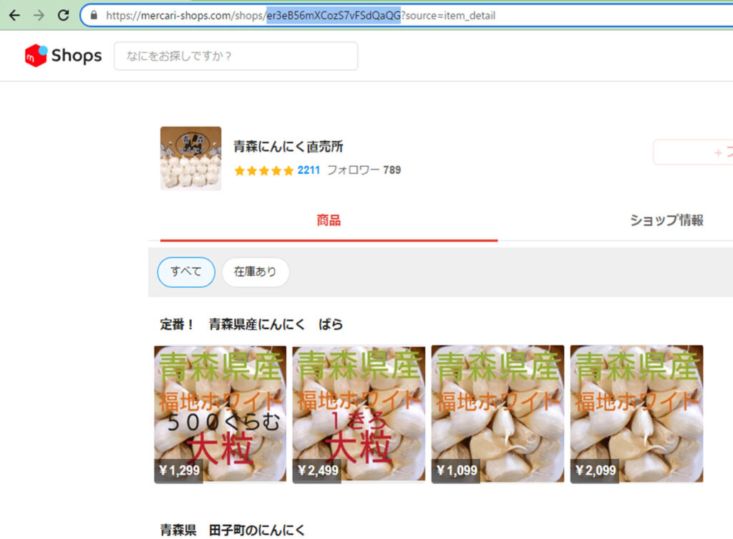Viewport: 733px width, 539px height.
Task: Switch to the ショップ情報 tab
Action: tap(666, 220)
